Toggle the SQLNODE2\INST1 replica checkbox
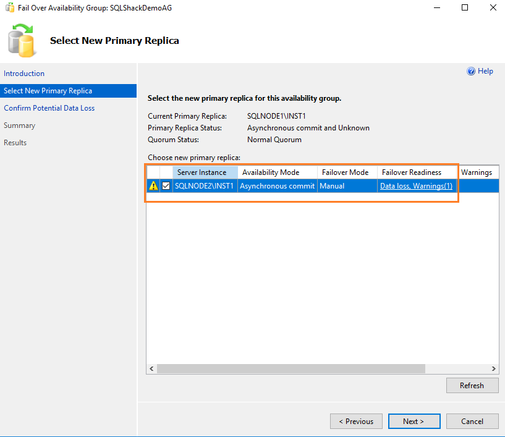 click(165, 185)
